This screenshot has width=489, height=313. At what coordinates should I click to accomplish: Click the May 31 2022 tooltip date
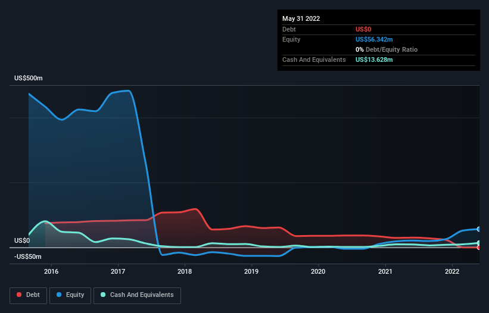pyautogui.click(x=301, y=18)
